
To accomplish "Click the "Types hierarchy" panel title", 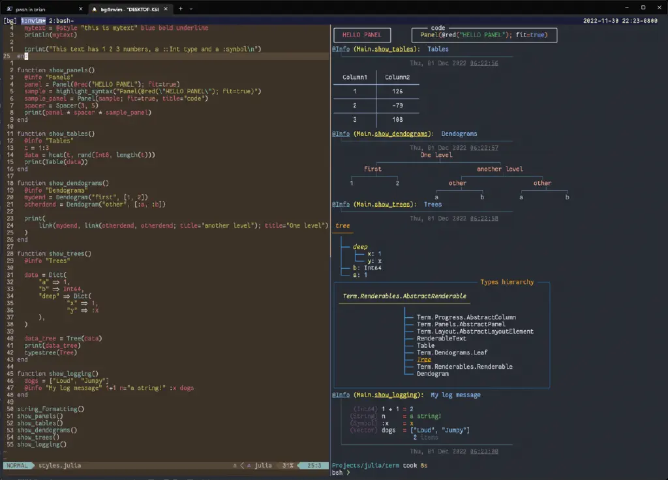I will 507,282.
